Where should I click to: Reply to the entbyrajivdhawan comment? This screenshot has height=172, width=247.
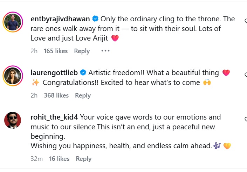[82, 51]
